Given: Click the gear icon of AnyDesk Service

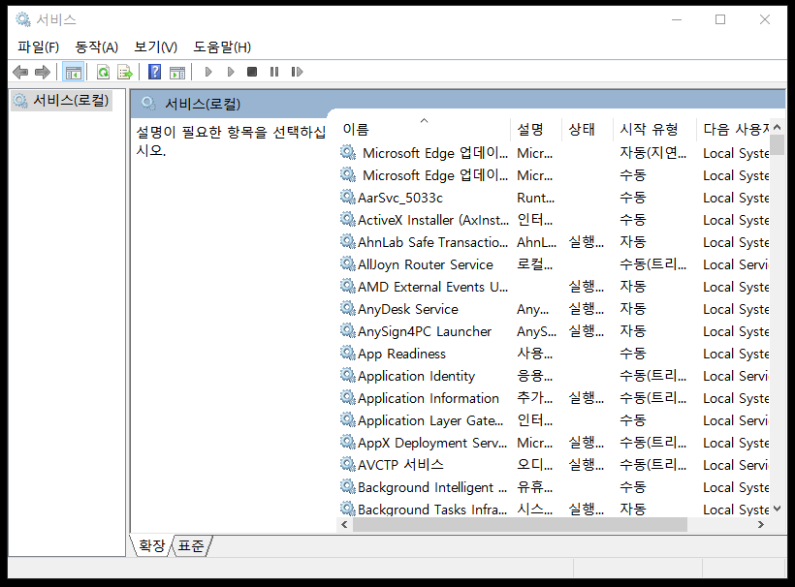Looking at the screenshot, I should coord(348,308).
